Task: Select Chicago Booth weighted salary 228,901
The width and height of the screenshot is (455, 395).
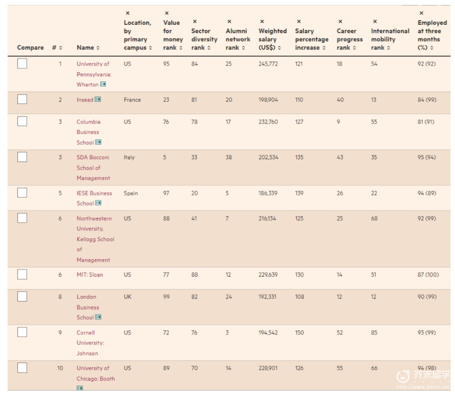Action: [x=268, y=368]
